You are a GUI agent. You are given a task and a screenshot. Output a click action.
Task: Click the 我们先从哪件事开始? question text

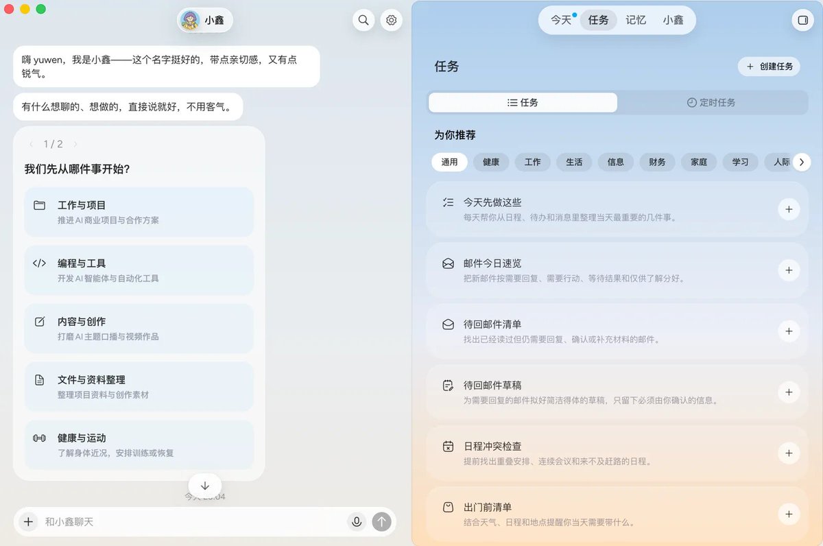pos(77,169)
